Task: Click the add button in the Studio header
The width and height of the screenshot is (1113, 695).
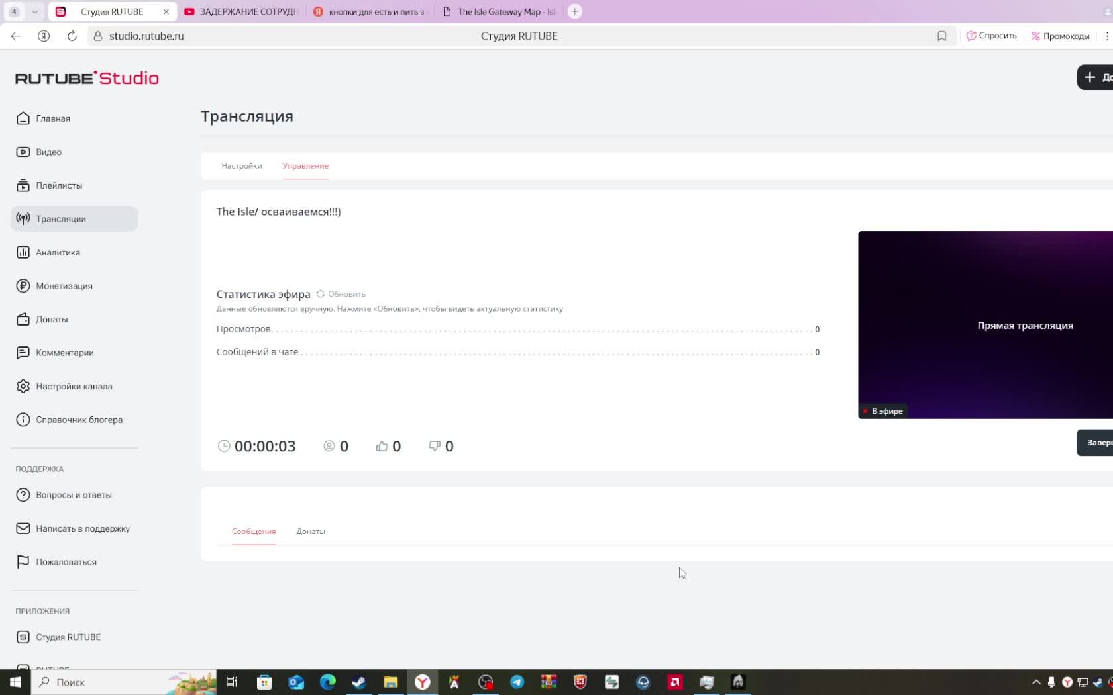Action: [x=1095, y=77]
